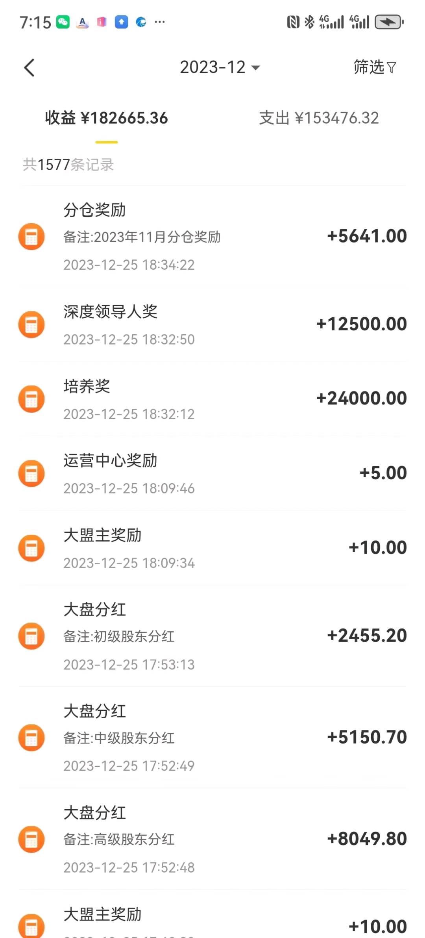Switch to the 收益 income tab
Image resolution: width=425 pixels, height=938 pixels.
(106, 118)
